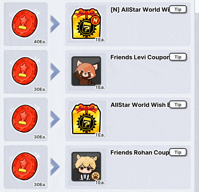Click the red panda Levi coupon icon
Screen dimensions: 199x192
(x=86, y=71)
